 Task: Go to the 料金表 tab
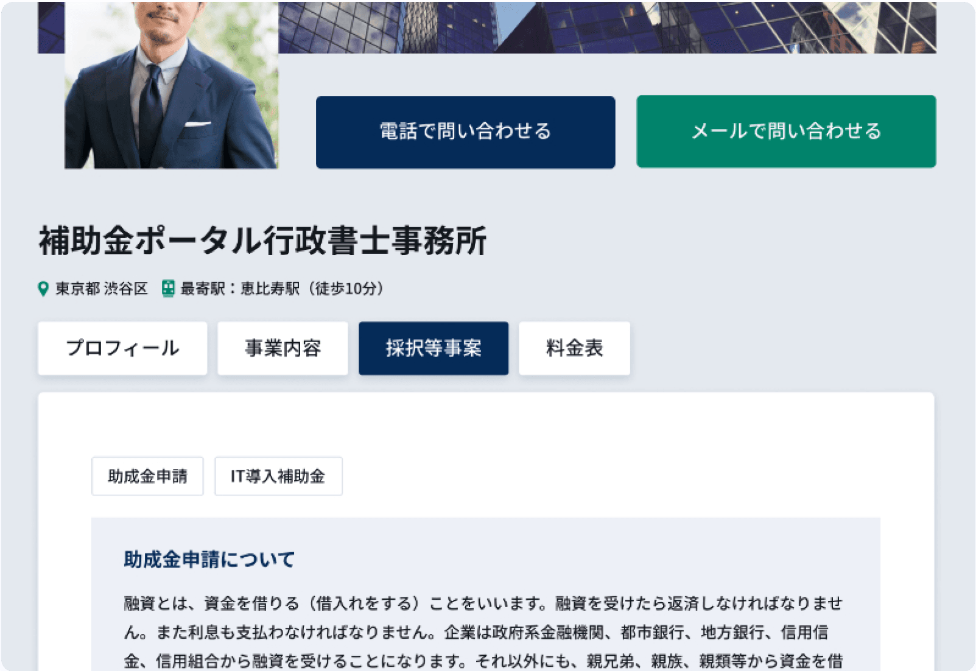pos(574,348)
